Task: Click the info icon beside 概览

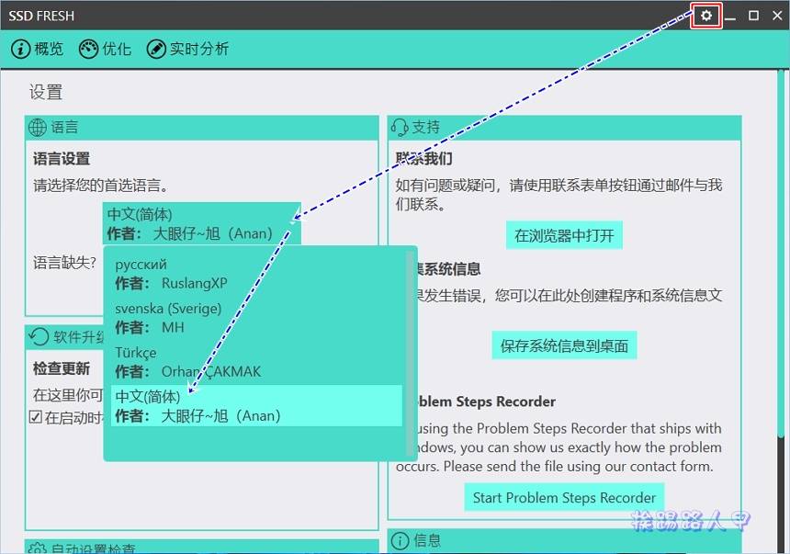Action: pos(20,49)
